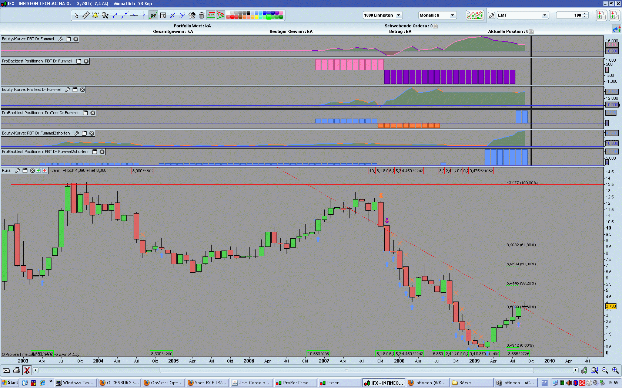
Task: Click the trash can delete tool
Action: (201, 15)
